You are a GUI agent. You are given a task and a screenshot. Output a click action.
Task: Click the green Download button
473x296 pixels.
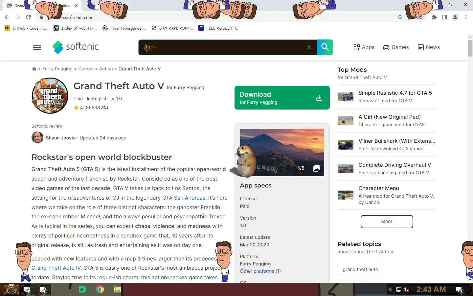[282, 98]
